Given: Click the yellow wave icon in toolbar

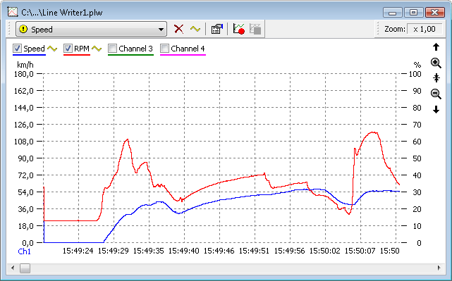Looking at the screenshot, I should (x=195, y=29).
